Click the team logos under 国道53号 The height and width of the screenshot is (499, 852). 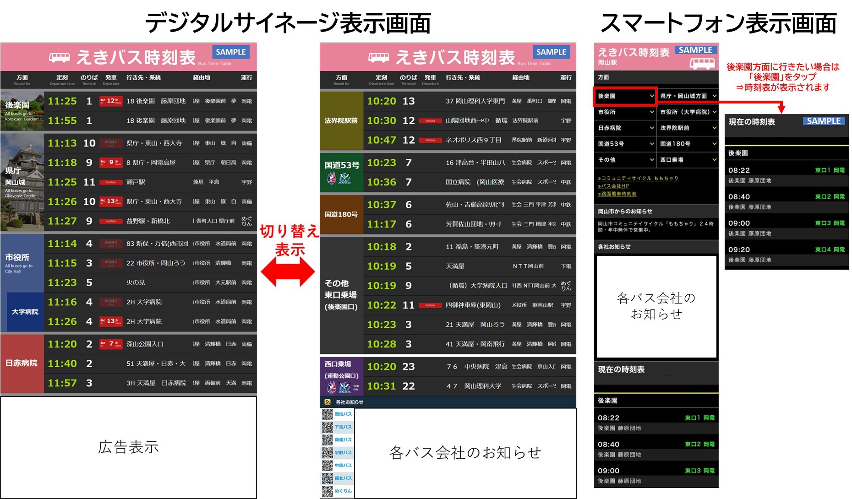coord(339,179)
